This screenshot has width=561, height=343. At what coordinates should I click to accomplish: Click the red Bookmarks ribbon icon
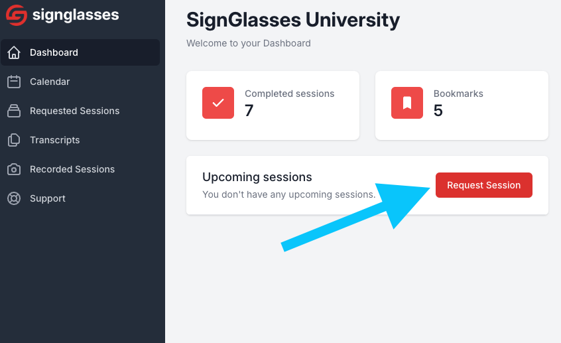coord(407,103)
